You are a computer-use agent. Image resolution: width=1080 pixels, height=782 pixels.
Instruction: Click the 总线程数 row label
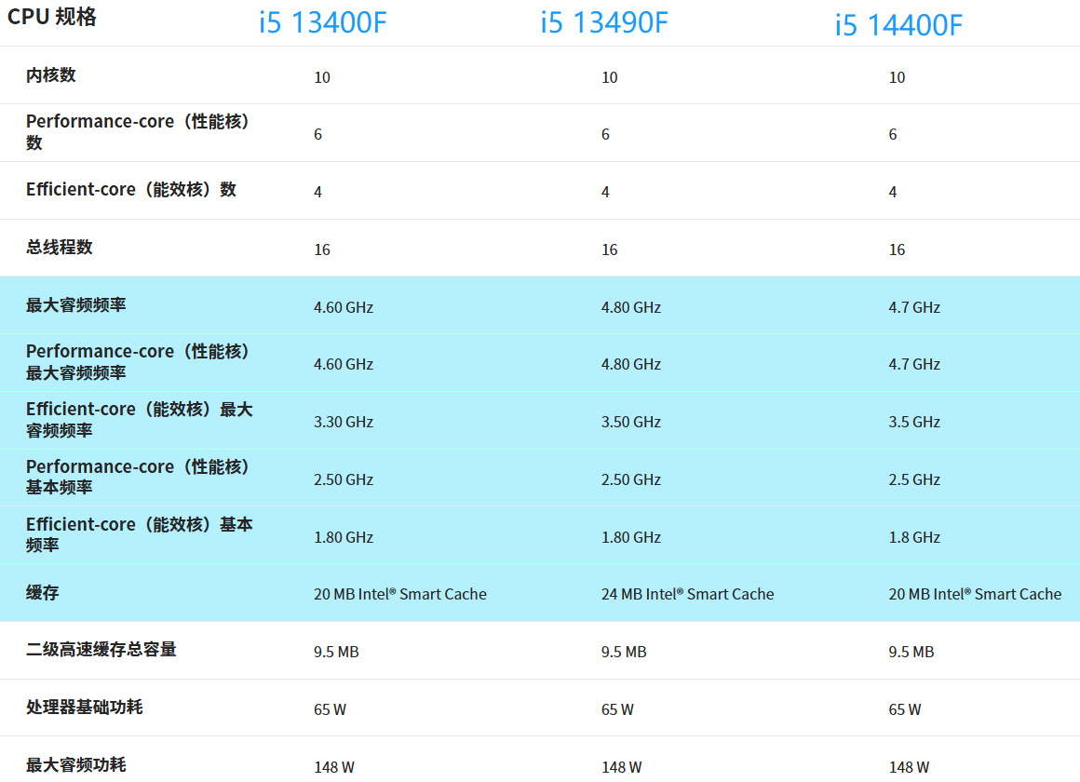click(x=60, y=248)
